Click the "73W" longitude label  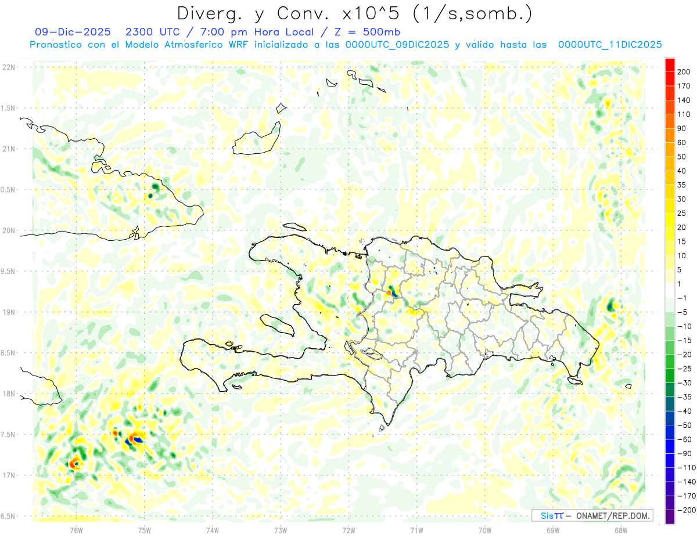[x=281, y=530]
